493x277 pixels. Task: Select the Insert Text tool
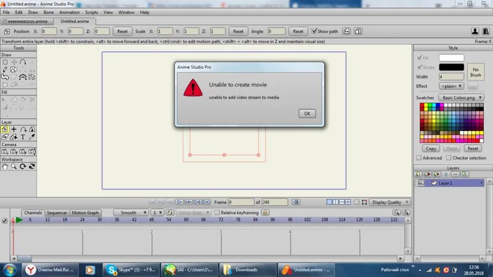click(x=23, y=137)
